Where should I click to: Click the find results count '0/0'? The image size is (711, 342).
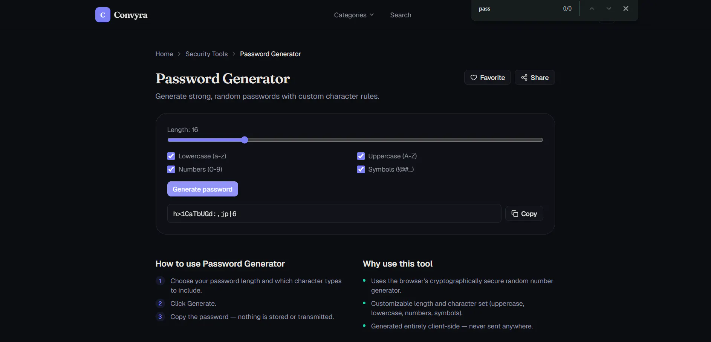click(567, 9)
